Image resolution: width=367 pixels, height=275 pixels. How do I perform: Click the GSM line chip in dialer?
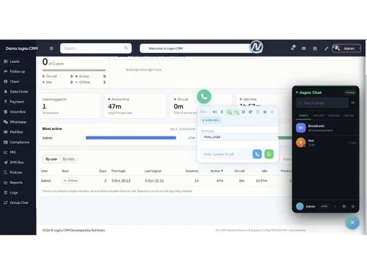tap(211, 120)
